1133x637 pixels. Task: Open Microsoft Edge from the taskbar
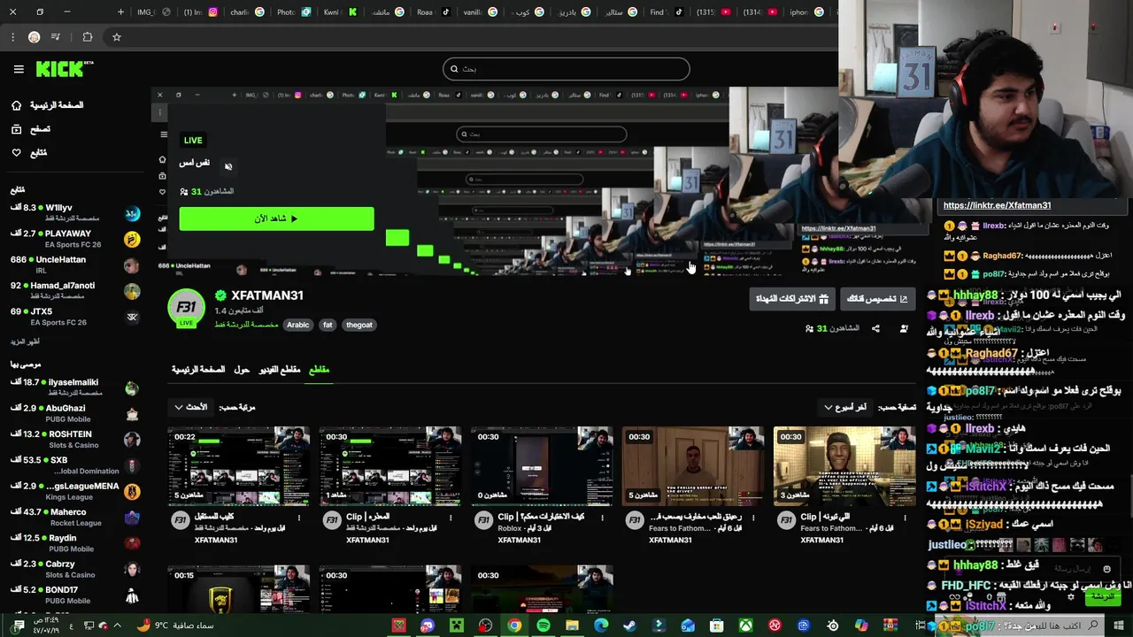[601, 625]
